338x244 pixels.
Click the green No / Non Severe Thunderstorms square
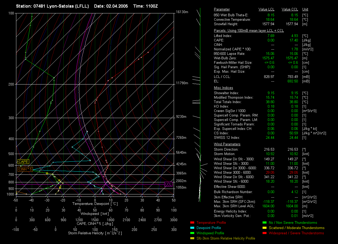pyautogui.click(x=264, y=223)
